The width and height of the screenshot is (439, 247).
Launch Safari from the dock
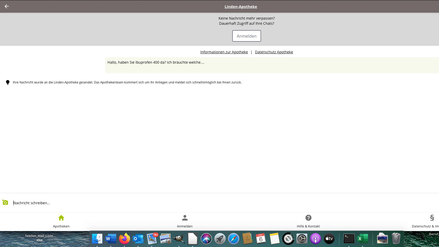coord(234,239)
